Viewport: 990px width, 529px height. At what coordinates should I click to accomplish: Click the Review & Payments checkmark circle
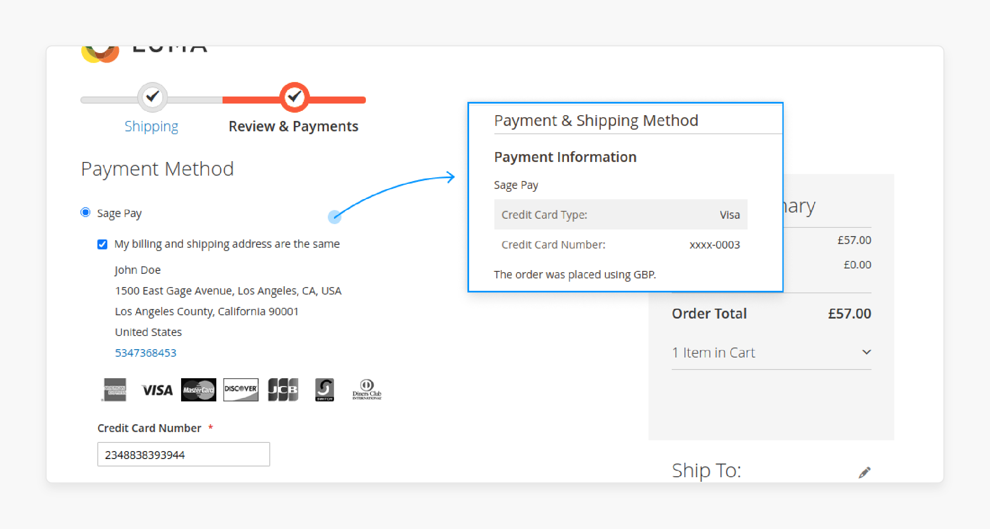coord(294,97)
